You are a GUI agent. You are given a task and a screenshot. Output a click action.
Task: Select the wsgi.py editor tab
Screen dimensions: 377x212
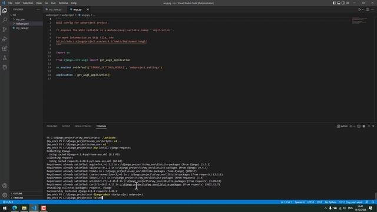click(77, 9)
